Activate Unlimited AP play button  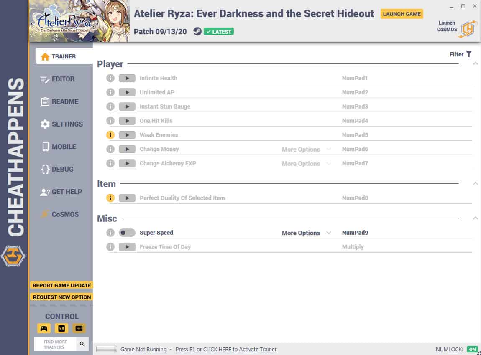[x=127, y=92]
